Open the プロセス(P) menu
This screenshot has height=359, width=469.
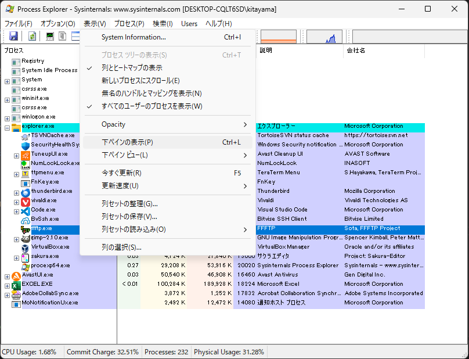[x=129, y=24]
